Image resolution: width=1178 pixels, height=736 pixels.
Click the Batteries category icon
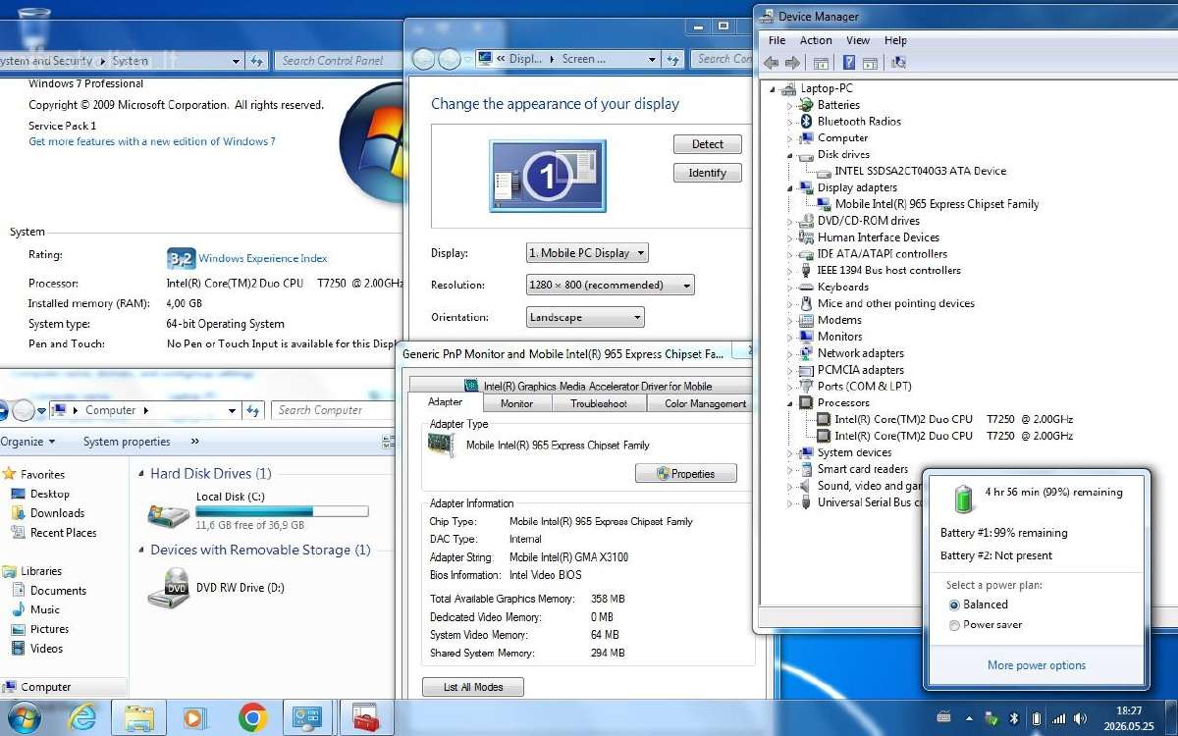pyautogui.click(x=807, y=105)
